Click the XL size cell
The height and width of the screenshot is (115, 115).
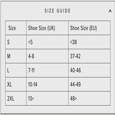click(x=16, y=84)
